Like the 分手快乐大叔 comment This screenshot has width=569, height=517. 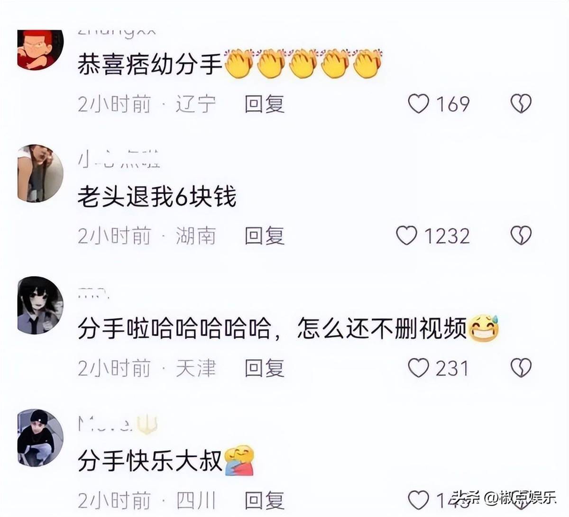(419, 500)
